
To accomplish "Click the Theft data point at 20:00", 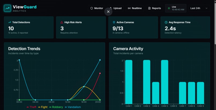I will pos(100,73).
